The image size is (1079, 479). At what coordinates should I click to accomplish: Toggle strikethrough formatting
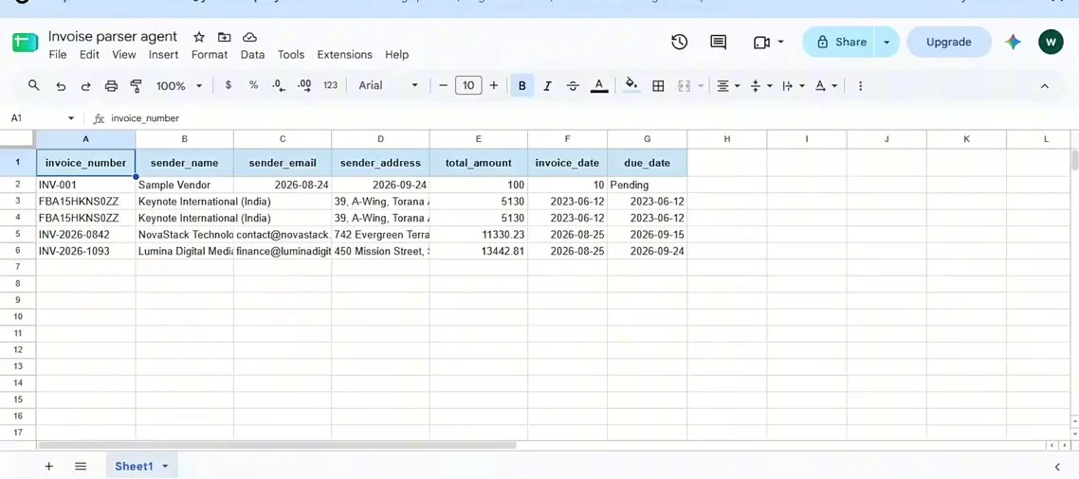[x=573, y=86]
